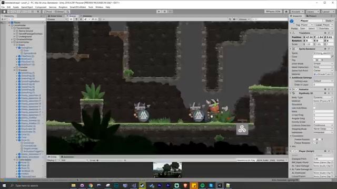Click the Game view preview thumbnail
This screenshot has width=337, height=189.
click(167, 170)
